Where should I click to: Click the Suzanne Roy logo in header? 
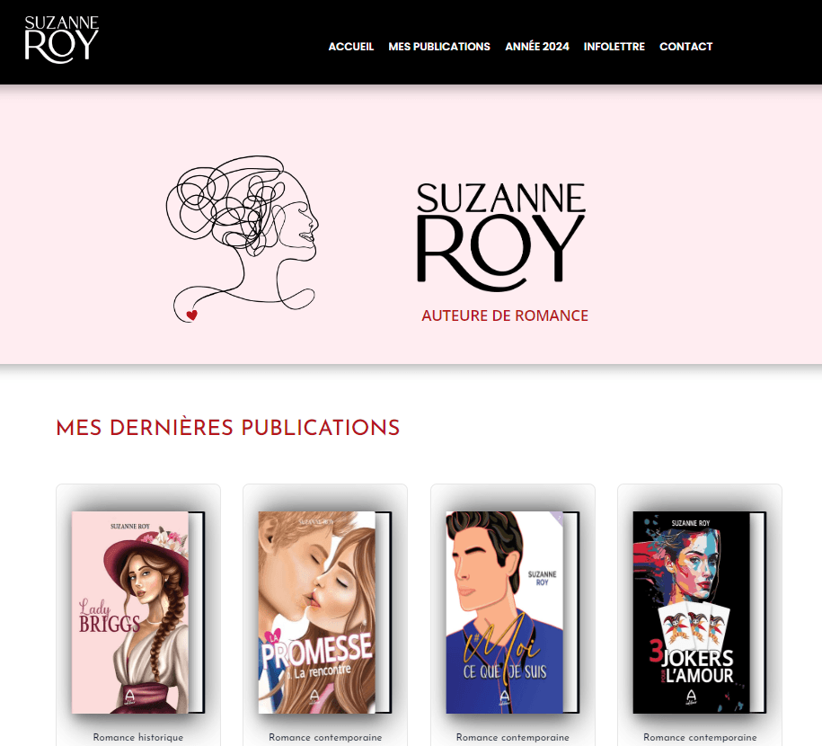pos(61,40)
